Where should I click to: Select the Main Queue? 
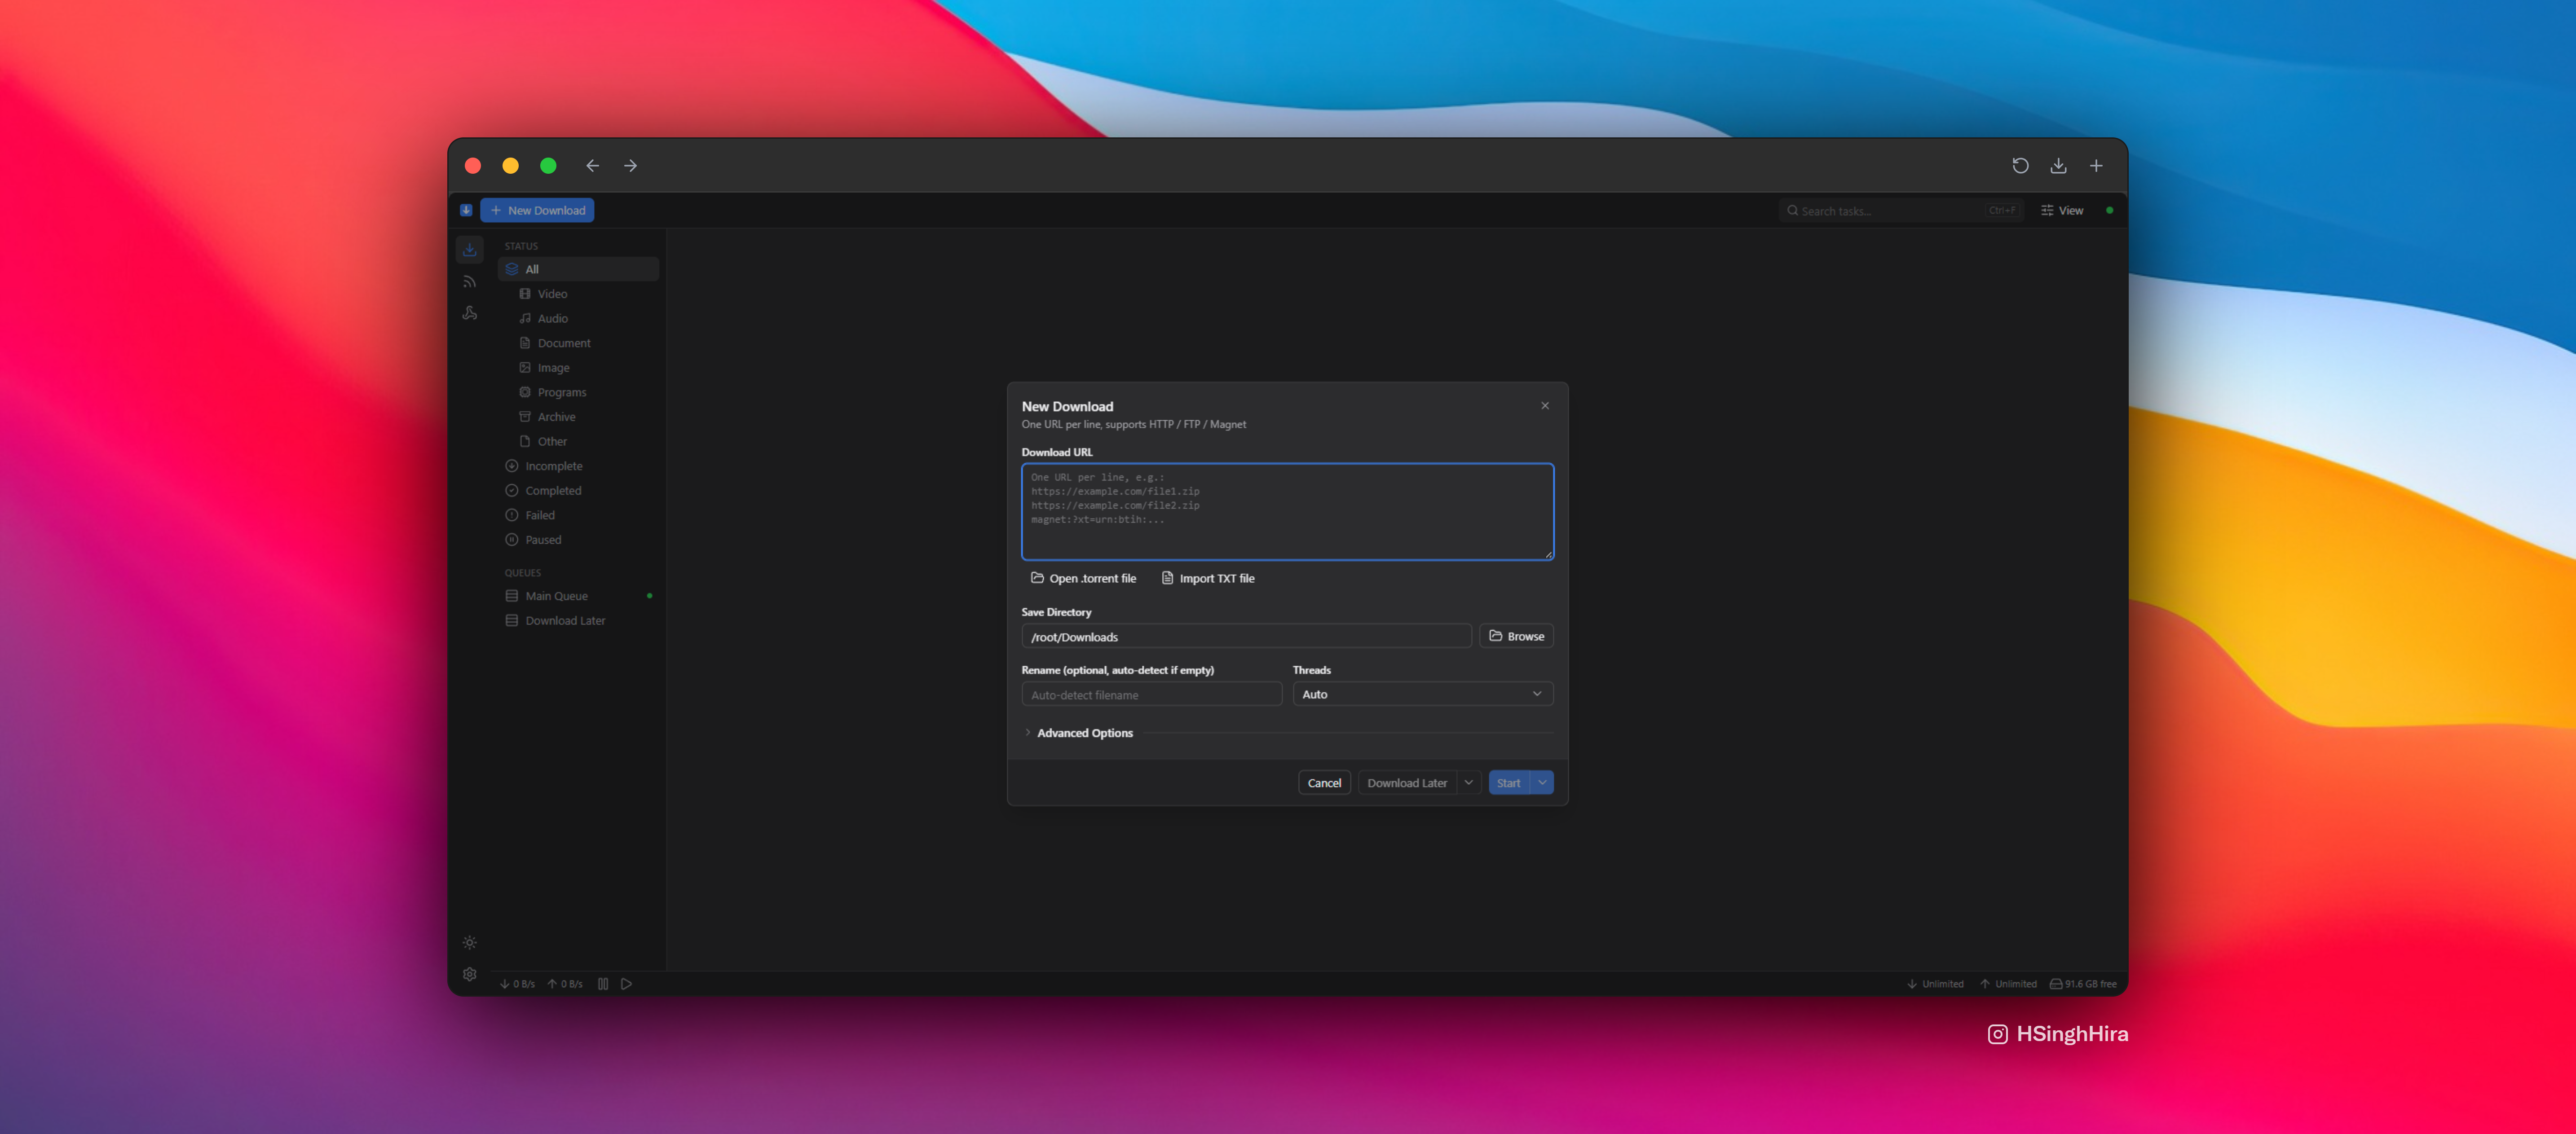(579, 596)
